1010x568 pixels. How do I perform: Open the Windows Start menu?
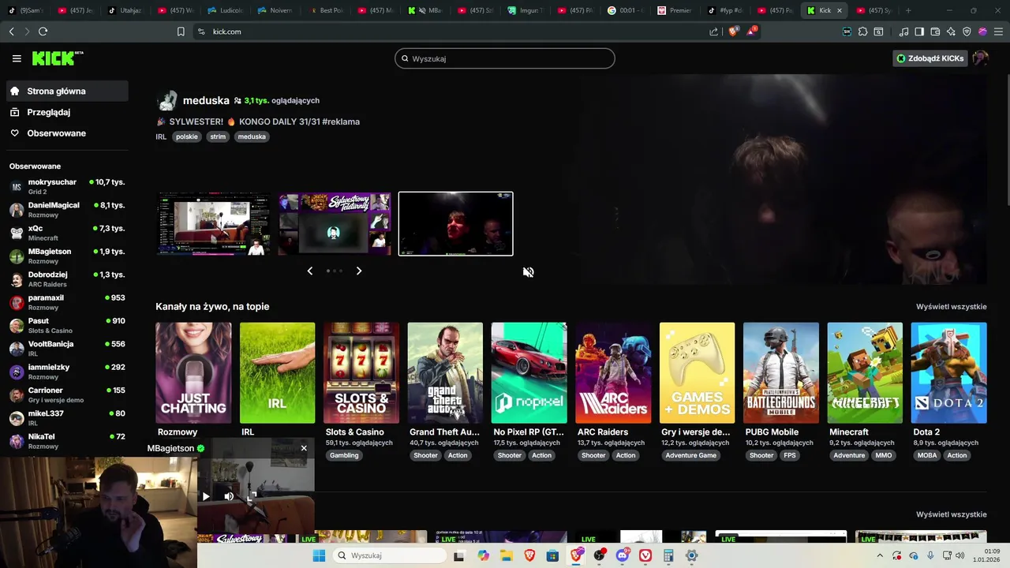pos(319,555)
